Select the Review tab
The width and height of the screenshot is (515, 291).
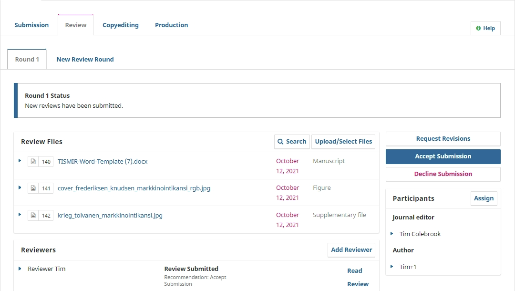coord(75,25)
